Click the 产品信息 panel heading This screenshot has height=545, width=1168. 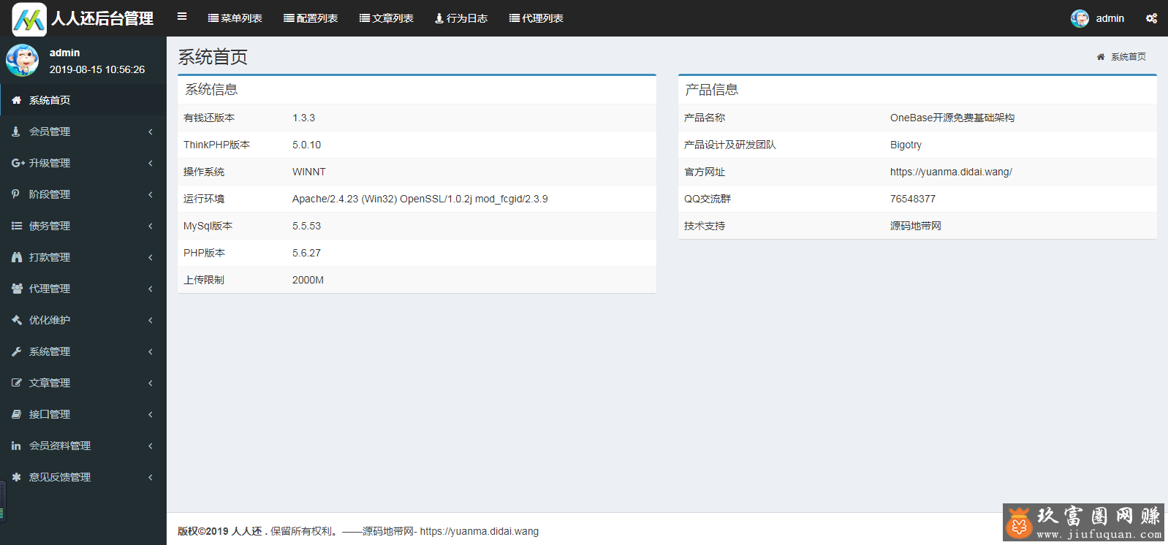point(711,89)
